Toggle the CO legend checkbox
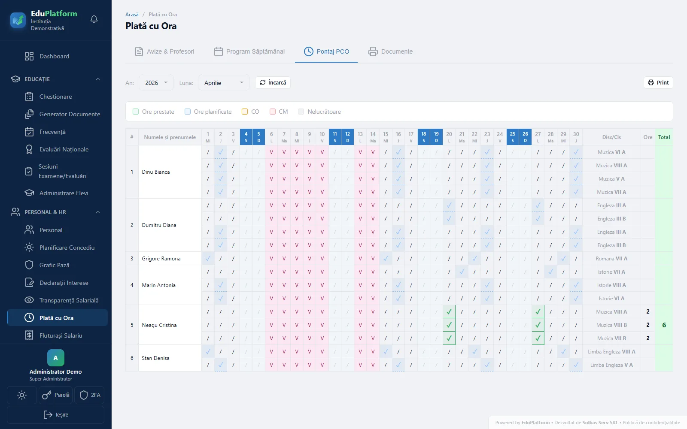Screen dimensions: 687x429 245,112
